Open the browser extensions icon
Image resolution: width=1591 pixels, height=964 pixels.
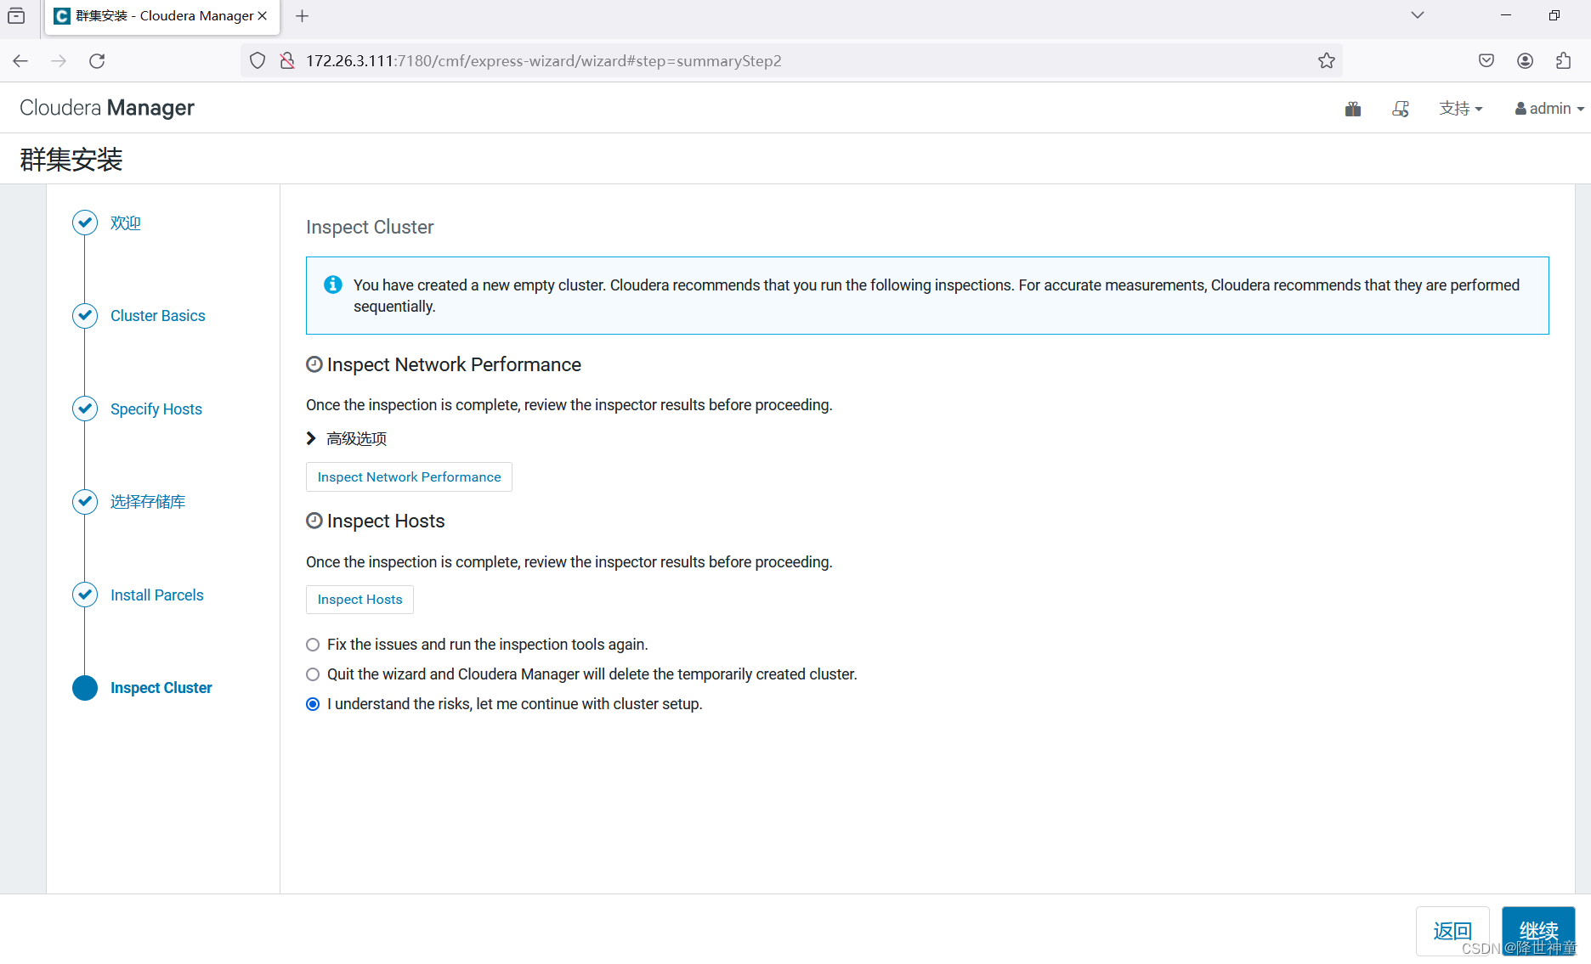click(x=1563, y=60)
